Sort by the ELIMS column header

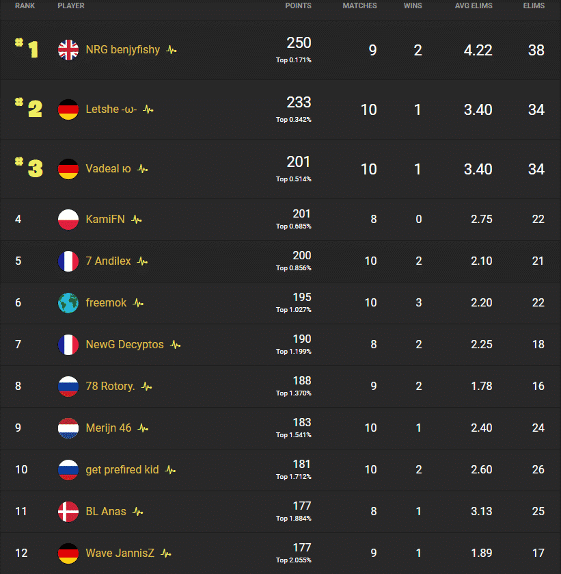534,5
